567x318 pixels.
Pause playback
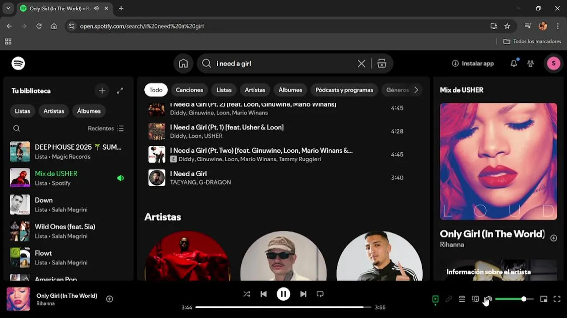tap(283, 294)
